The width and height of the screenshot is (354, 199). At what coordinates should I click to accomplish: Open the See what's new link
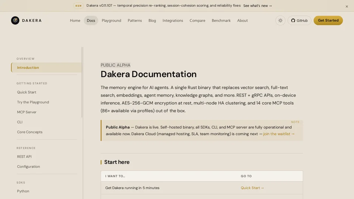coord(258,6)
